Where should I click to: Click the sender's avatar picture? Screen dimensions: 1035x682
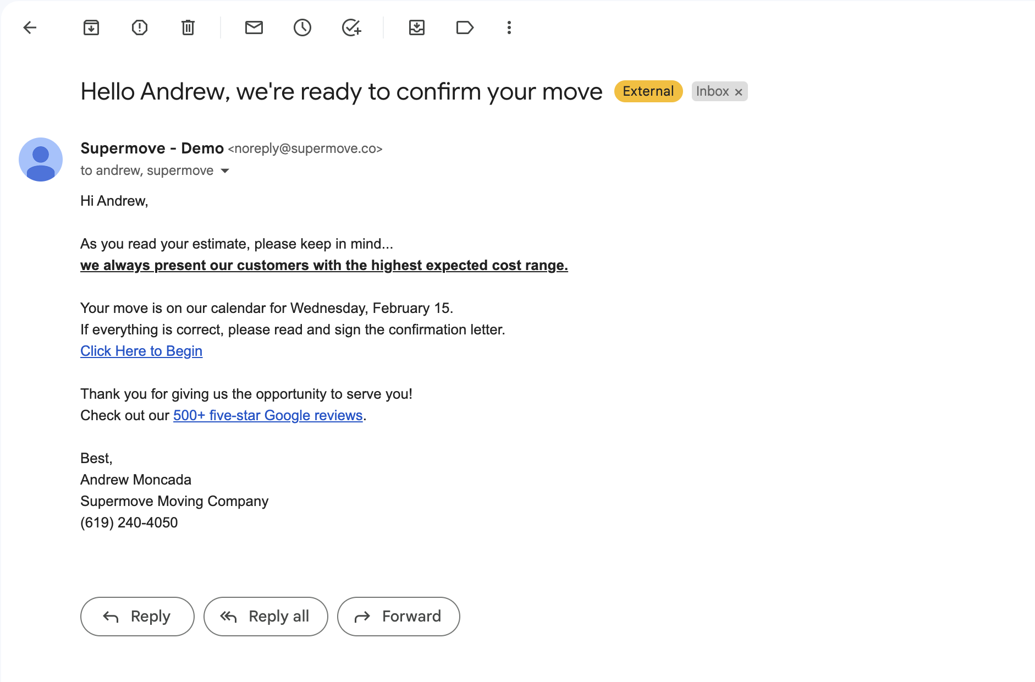click(x=41, y=159)
